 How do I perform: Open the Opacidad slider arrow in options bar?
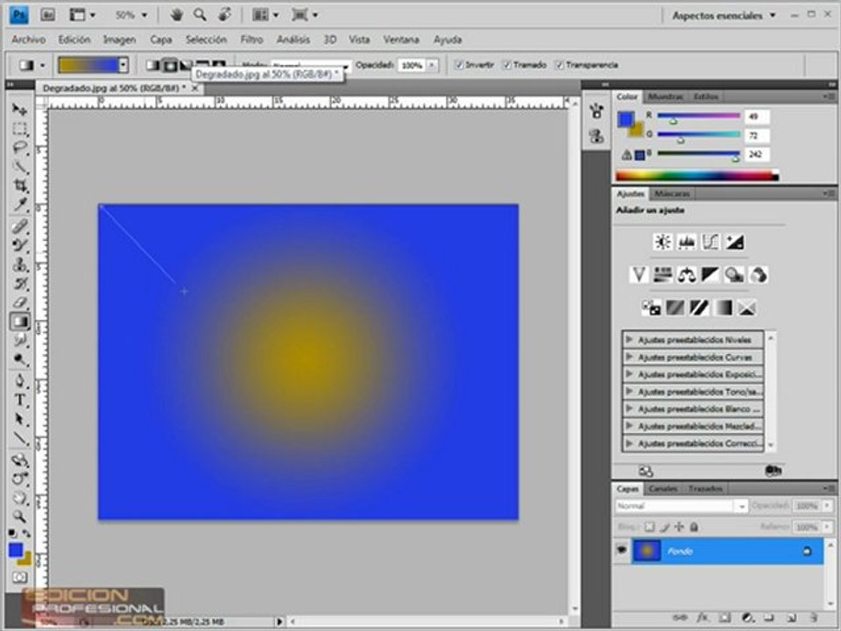pyautogui.click(x=432, y=65)
